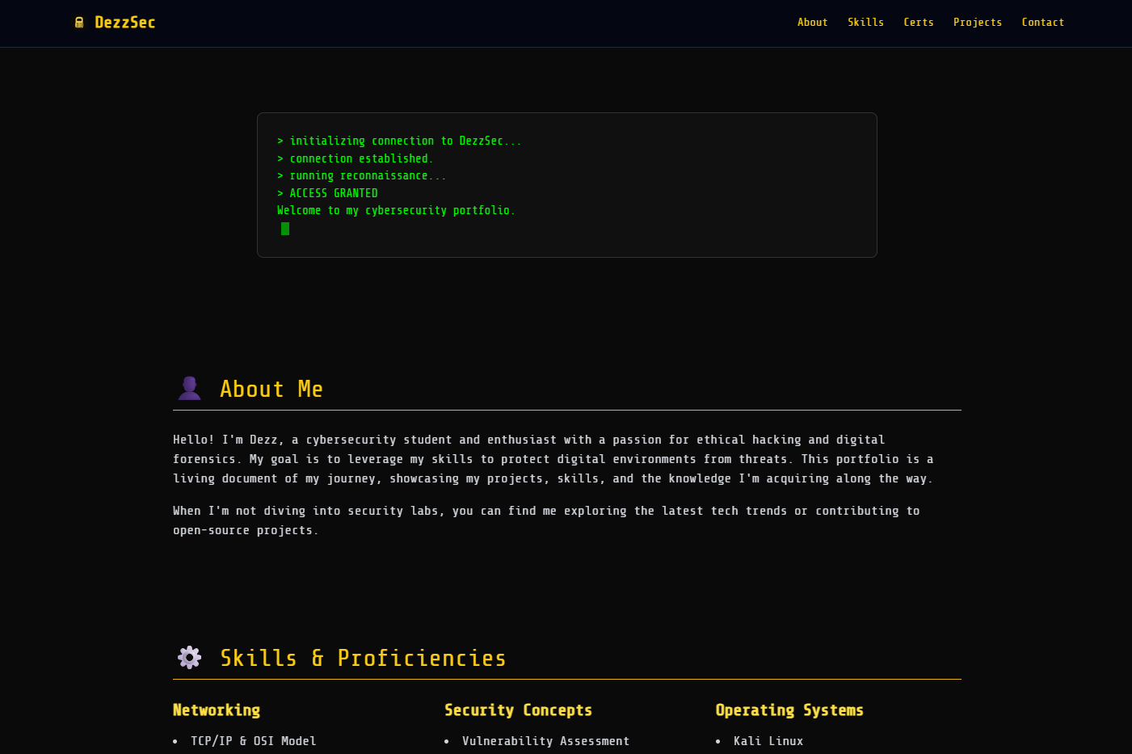Click the "Operating Systems" skill heading
This screenshot has height=754, width=1132.
click(789, 710)
